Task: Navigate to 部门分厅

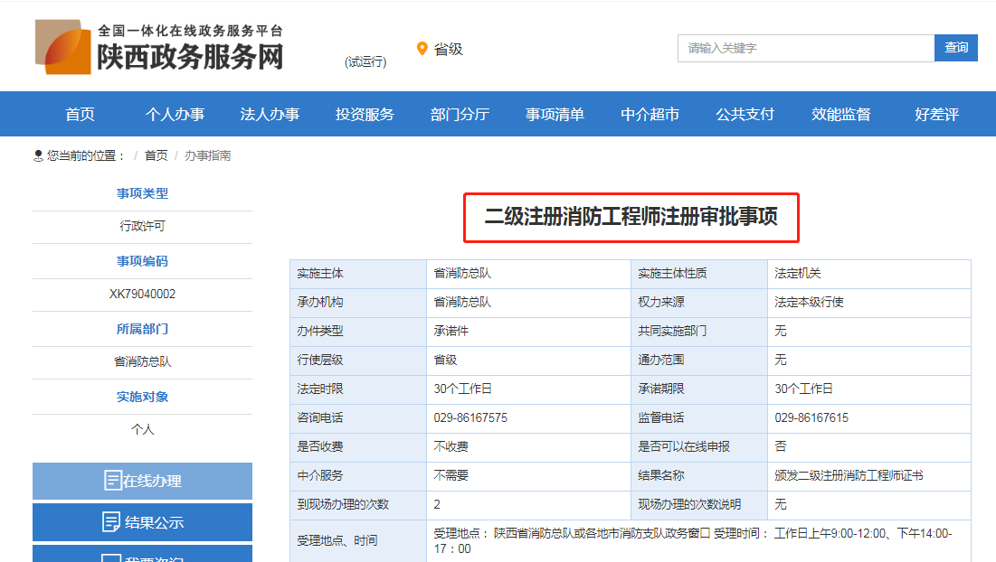Action: coord(460,114)
